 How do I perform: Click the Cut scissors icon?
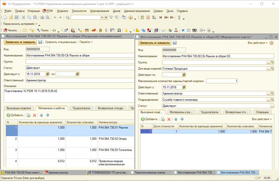pos(23,17)
